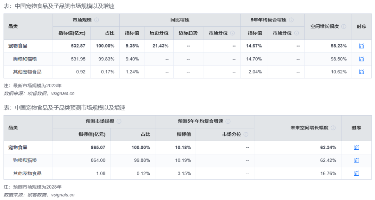The image size is (375, 200).
Task: Click info icon next to 空间增长幅度
Action: (343, 26)
